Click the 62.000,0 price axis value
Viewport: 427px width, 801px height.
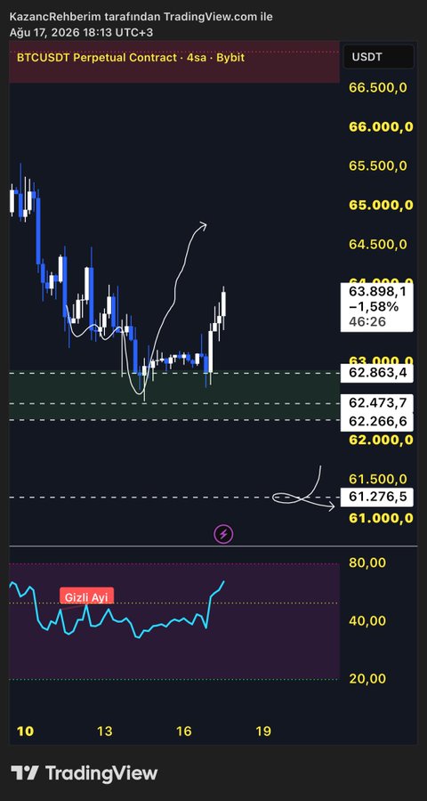point(381,440)
